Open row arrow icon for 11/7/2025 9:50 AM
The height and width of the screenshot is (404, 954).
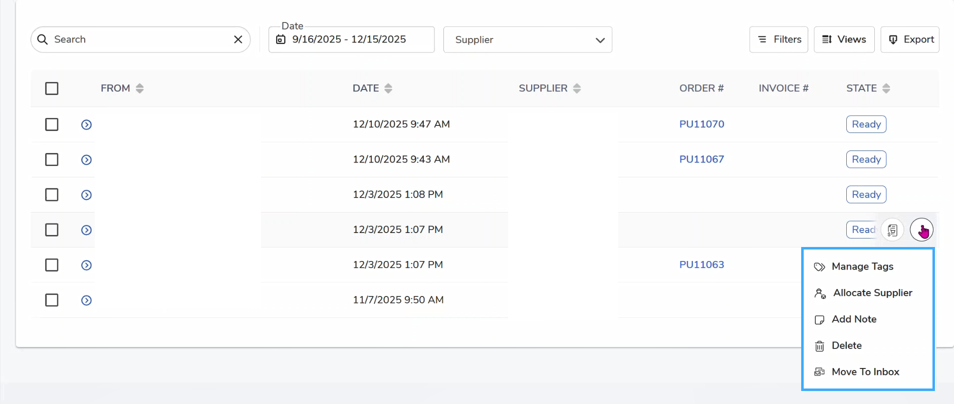(86, 300)
